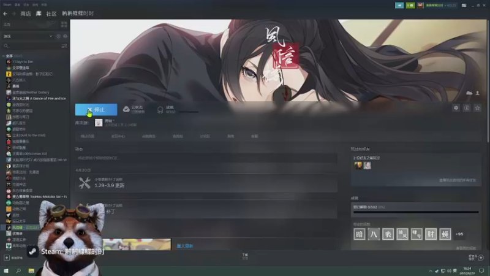Click the back navigation arrow

5,13
